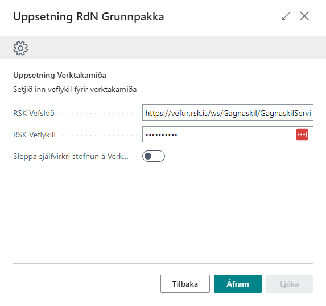Close the Uppsetning RdN Grunnpakka dialog
This screenshot has width=326, height=306.
pyautogui.click(x=304, y=16)
